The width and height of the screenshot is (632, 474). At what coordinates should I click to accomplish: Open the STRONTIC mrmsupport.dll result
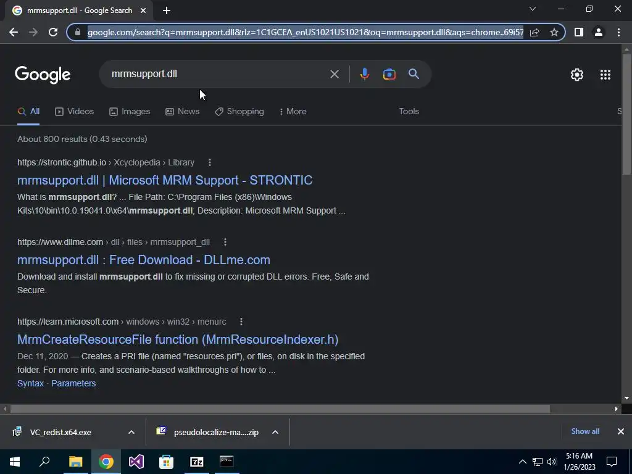165,180
